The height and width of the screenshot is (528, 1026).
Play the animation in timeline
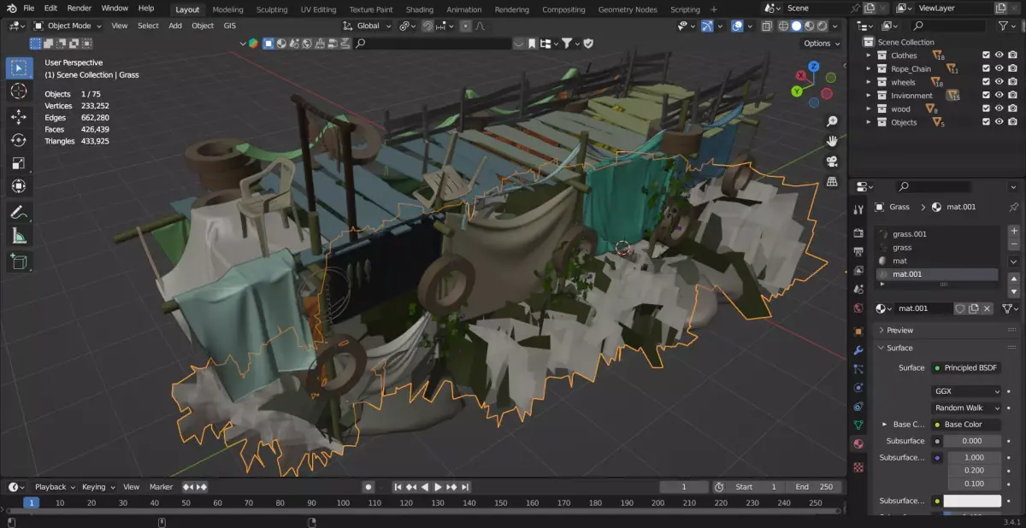click(x=438, y=487)
